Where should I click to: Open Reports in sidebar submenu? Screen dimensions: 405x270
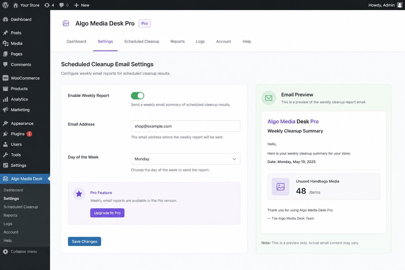tap(11, 215)
